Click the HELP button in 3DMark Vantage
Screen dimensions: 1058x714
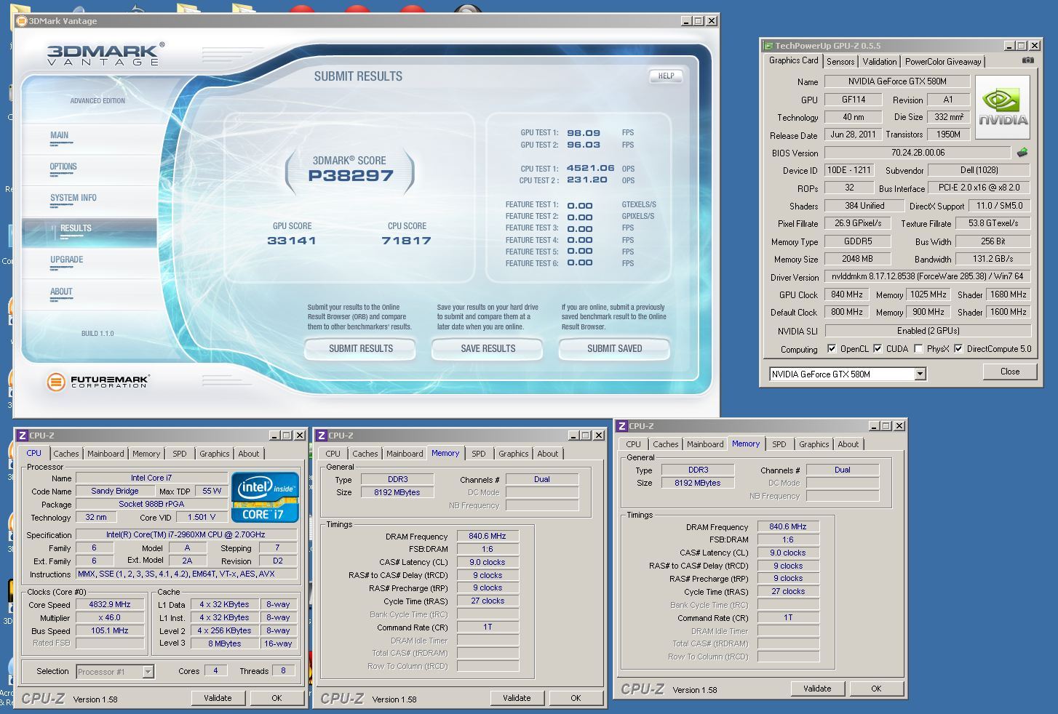pyautogui.click(x=667, y=76)
